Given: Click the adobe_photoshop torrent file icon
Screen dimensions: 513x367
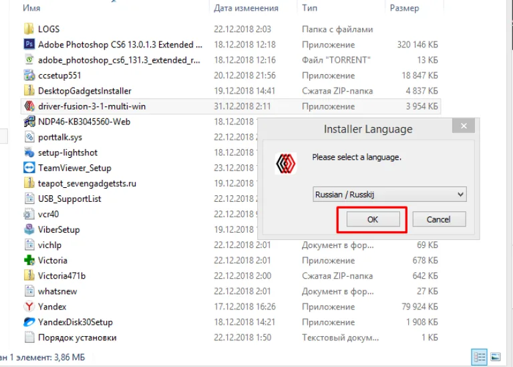Looking at the screenshot, I should tap(29, 59).
